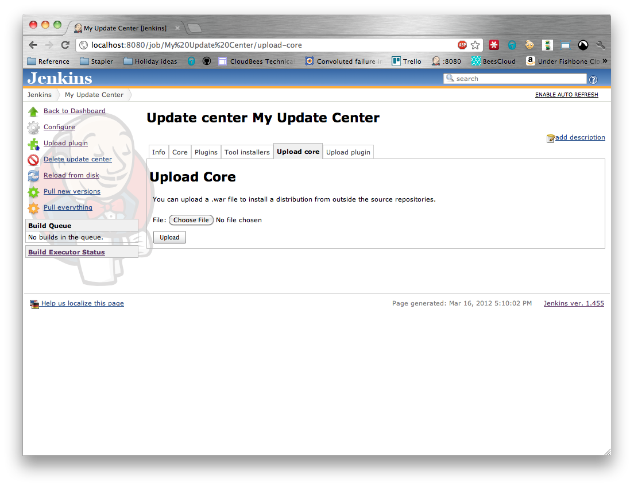Open the Holiday ideas bookmarks folder
Image resolution: width=634 pixels, height=487 pixels.
point(150,61)
